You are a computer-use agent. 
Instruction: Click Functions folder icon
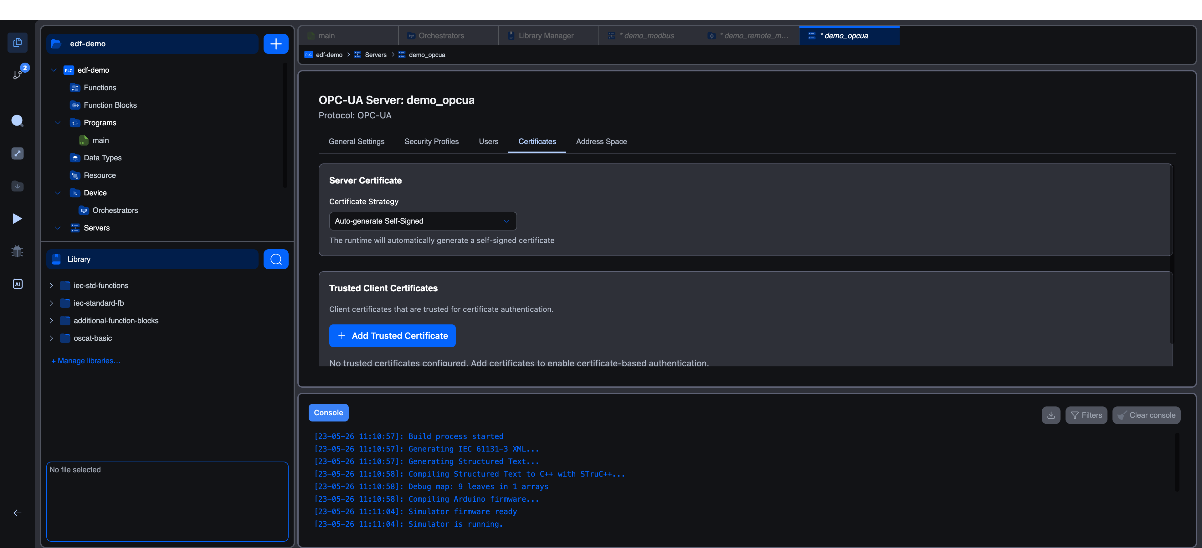click(75, 88)
